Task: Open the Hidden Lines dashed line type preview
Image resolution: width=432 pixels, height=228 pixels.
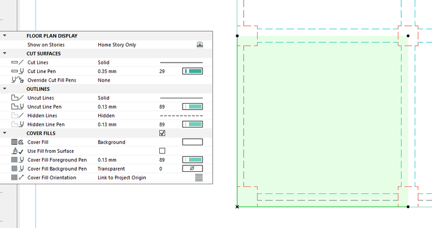Action: tap(181, 116)
